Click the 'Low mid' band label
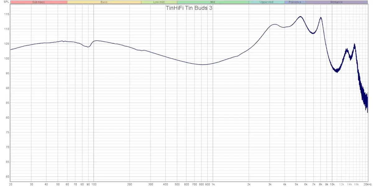The height and width of the screenshot is (187, 373). pyautogui.click(x=159, y=2)
